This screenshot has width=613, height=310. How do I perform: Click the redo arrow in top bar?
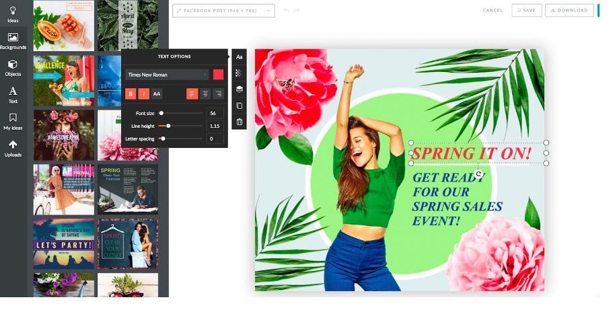click(x=296, y=11)
